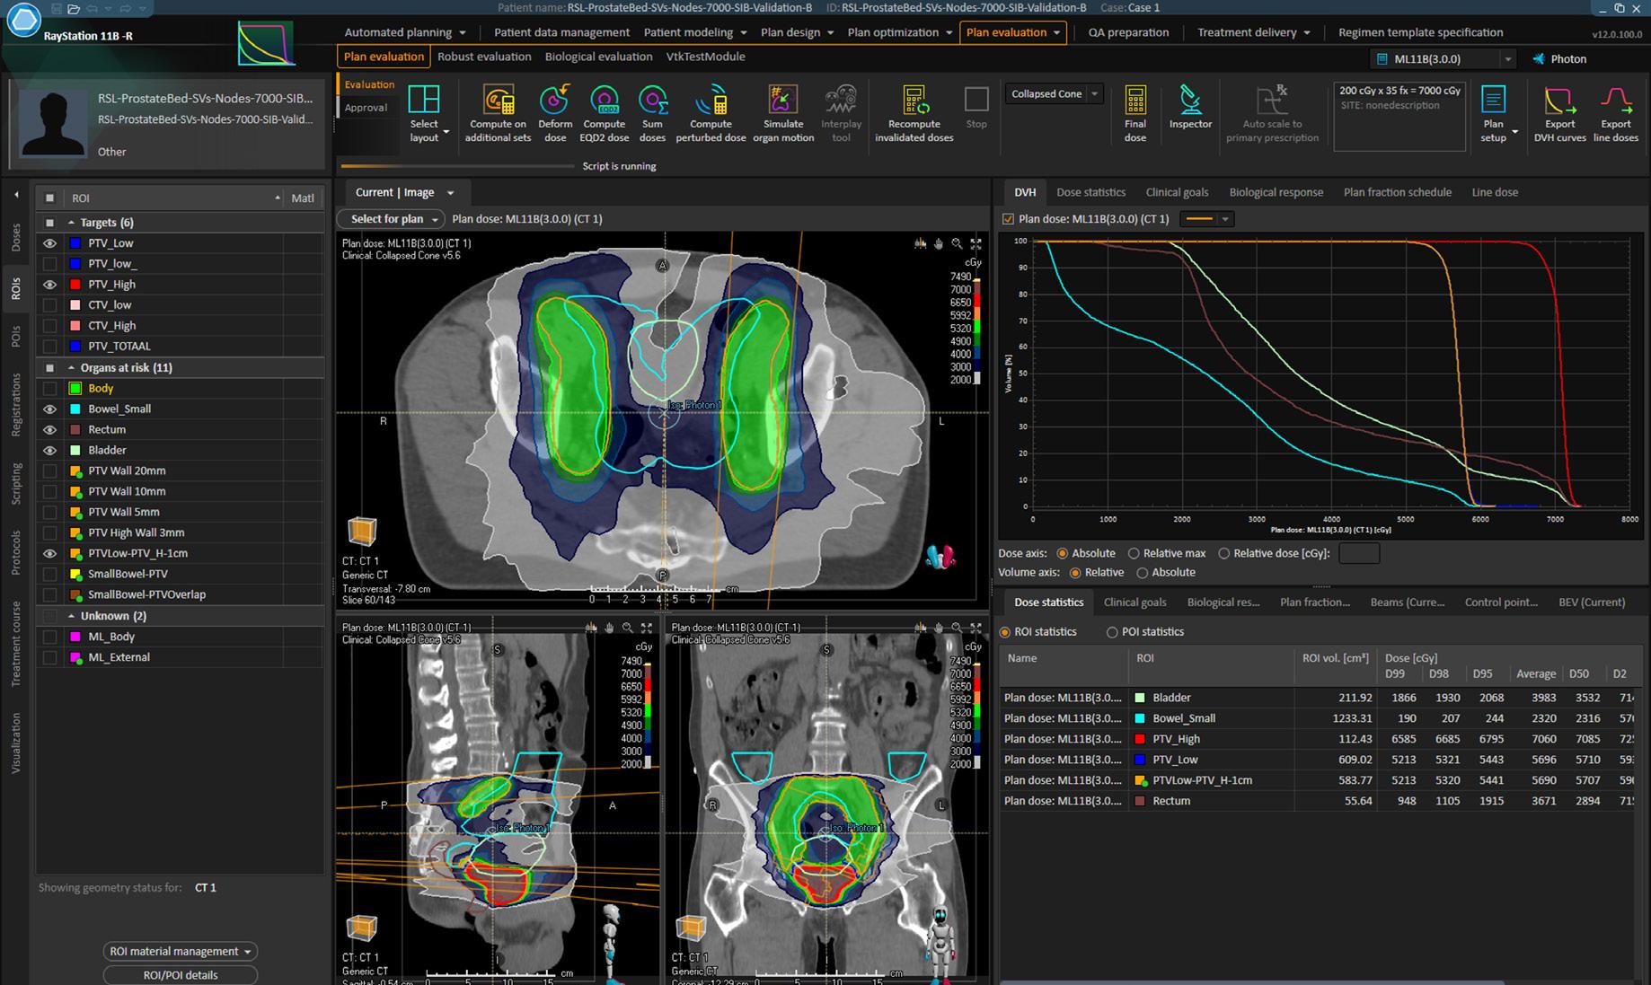Activate zoom tool in transversal view

(x=958, y=243)
